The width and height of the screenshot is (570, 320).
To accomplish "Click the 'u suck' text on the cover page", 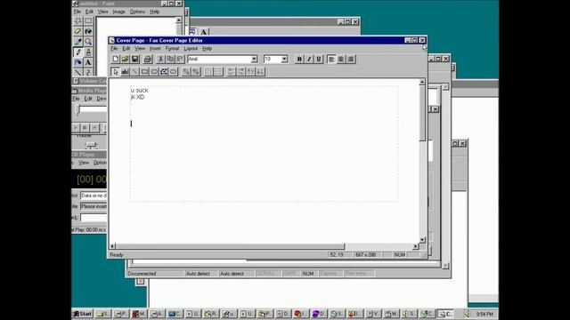I will pos(140,90).
